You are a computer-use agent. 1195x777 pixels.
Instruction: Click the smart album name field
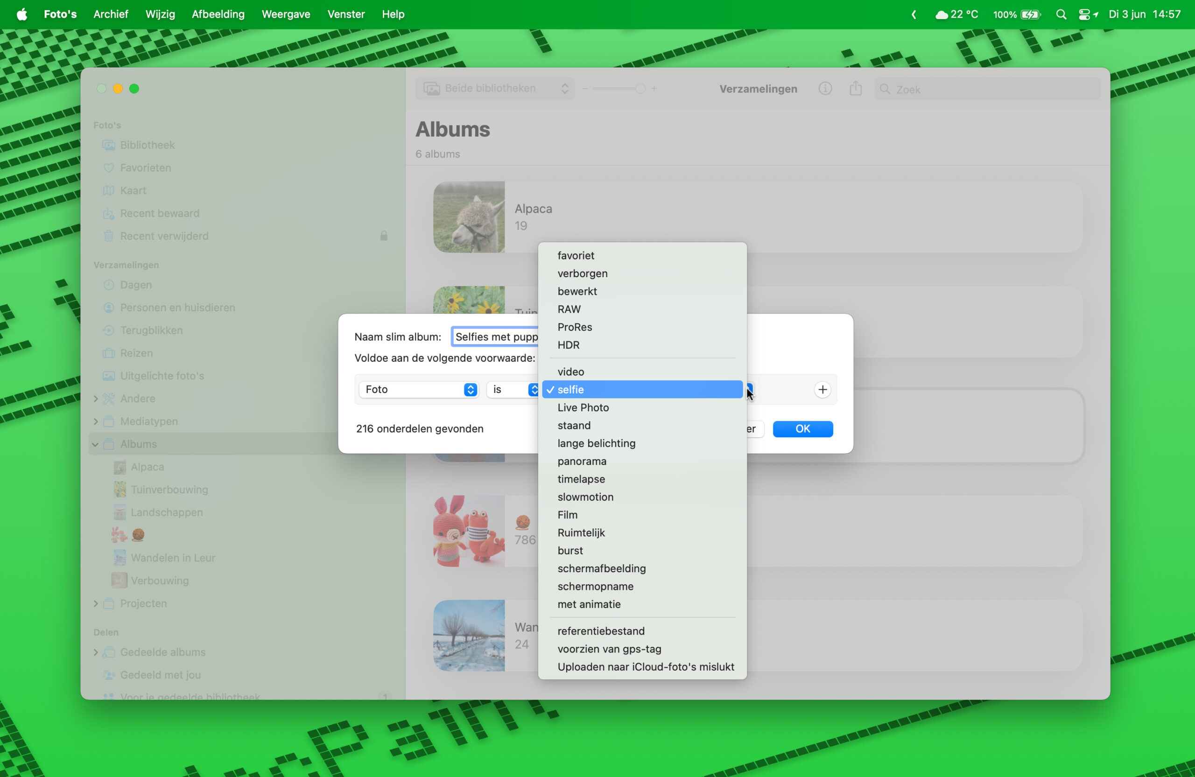click(495, 337)
